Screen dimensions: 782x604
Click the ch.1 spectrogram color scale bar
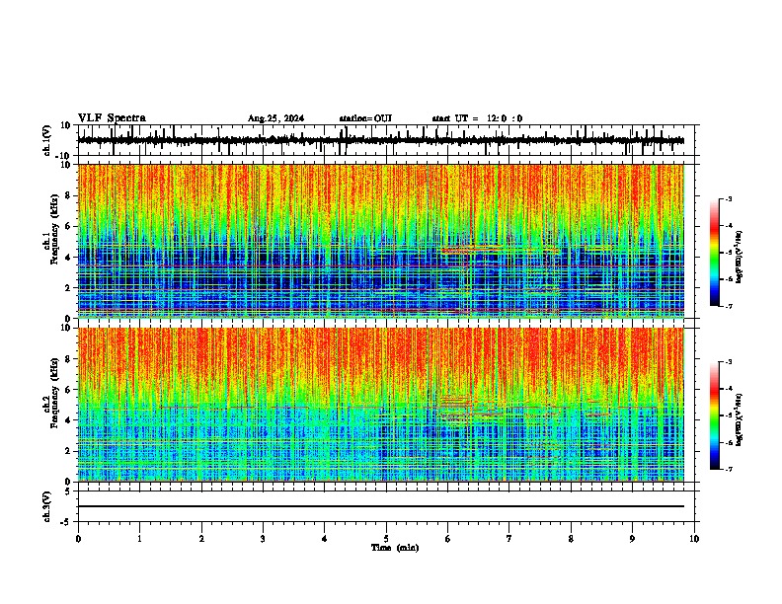(x=715, y=253)
